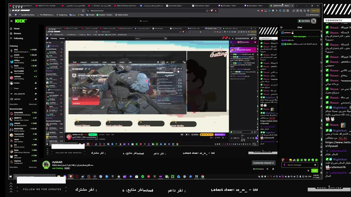Click the Arabic language tag below rlySAAD
The width and height of the screenshot is (351, 197).
pyautogui.click(x=67, y=168)
